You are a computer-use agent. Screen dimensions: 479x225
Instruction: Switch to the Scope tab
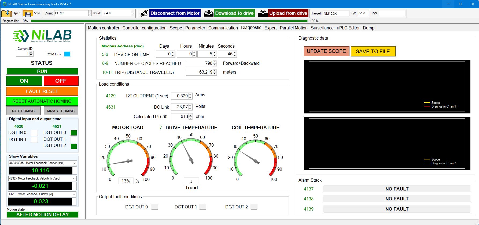click(176, 28)
